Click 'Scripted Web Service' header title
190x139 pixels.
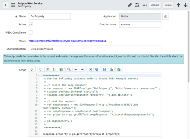(x=30, y=3)
